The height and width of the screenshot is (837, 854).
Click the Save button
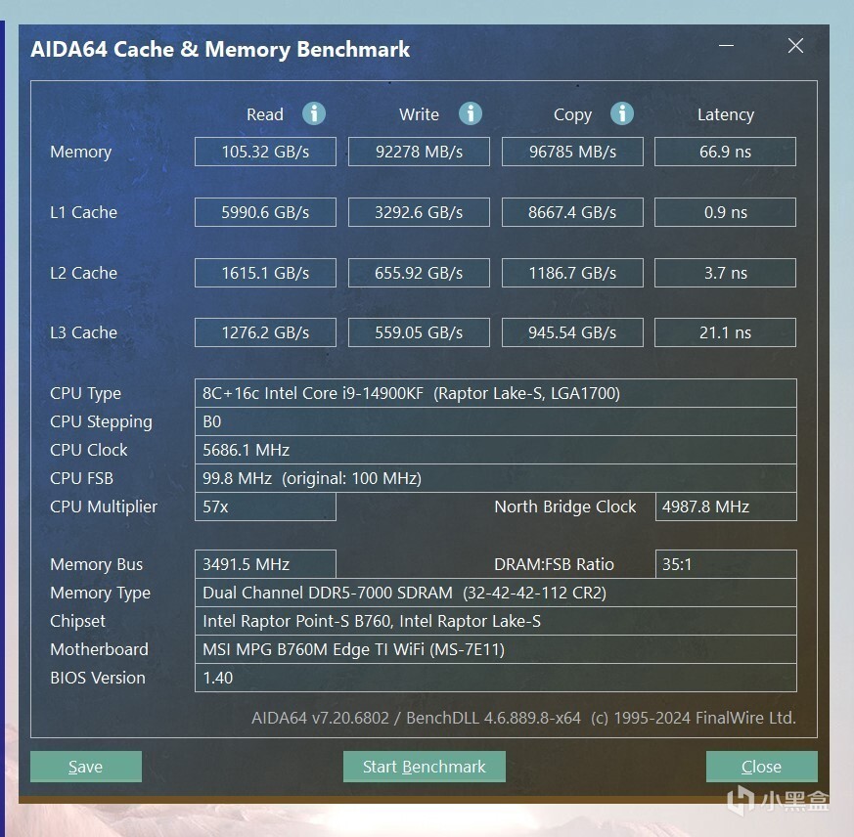[x=86, y=767]
